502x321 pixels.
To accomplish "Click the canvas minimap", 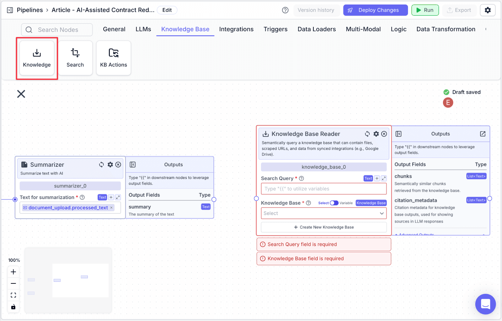I will coord(68,280).
